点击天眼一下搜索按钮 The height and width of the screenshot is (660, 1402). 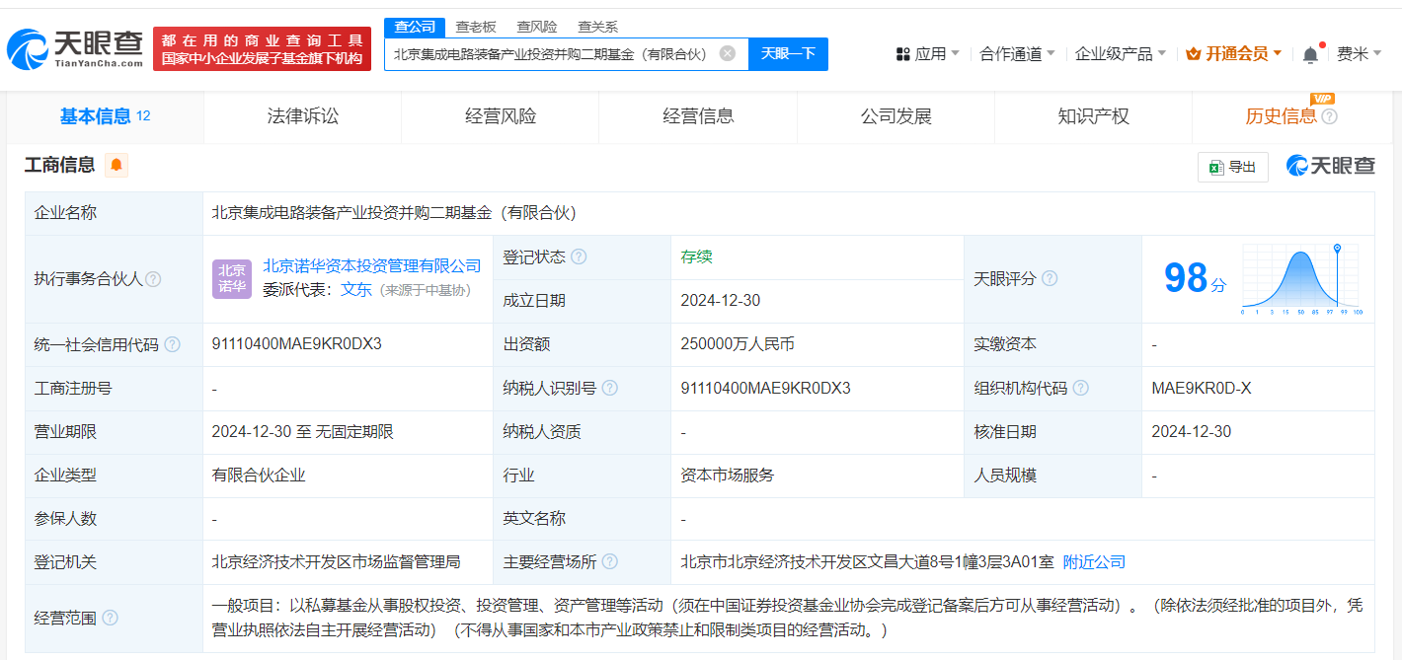coord(787,53)
